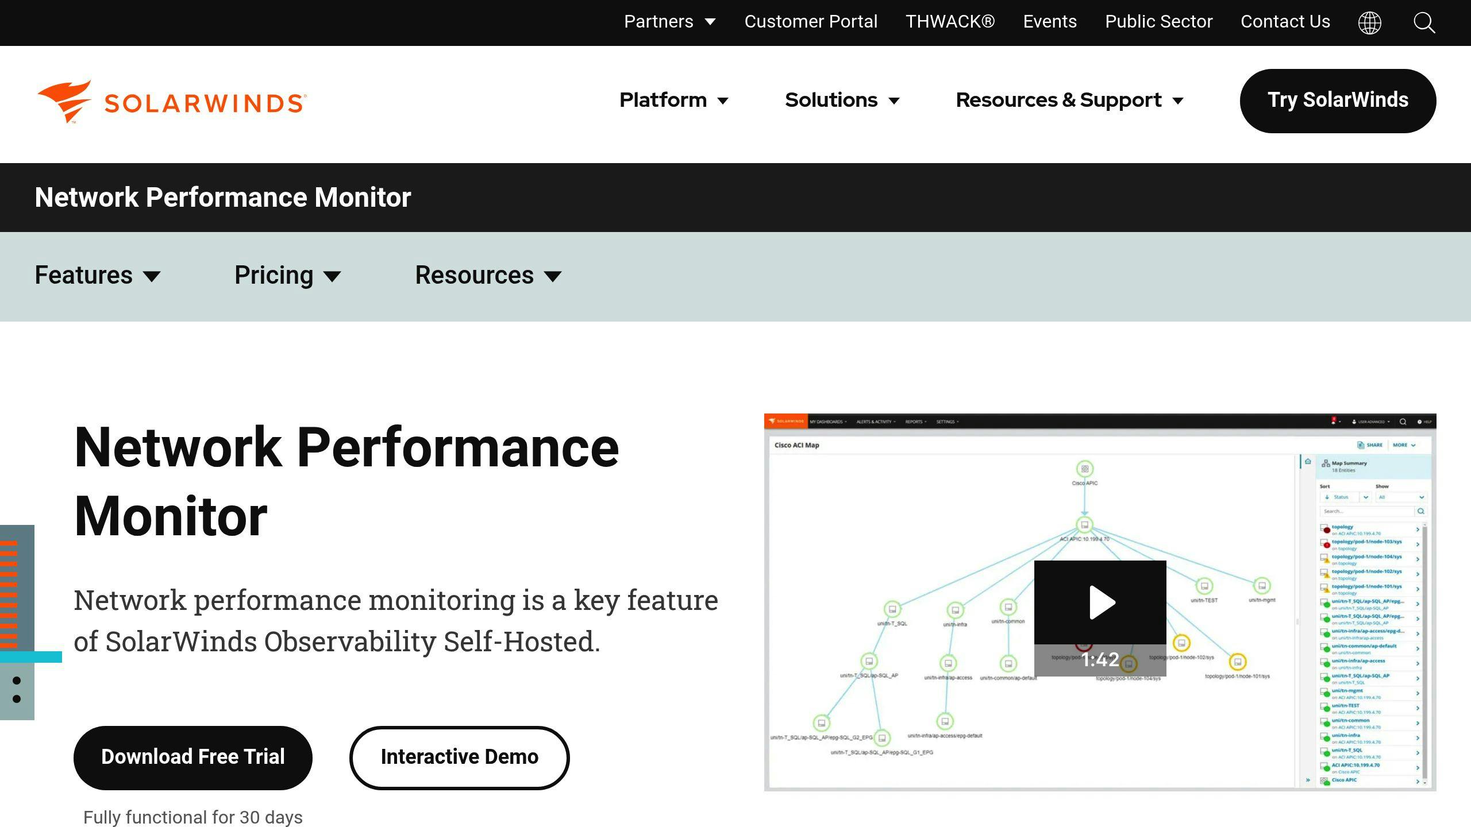Image resolution: width=1471 pixels, height=827 pixels.
Task: Click the globe/language selector icon
Action: coord(1371,21)
